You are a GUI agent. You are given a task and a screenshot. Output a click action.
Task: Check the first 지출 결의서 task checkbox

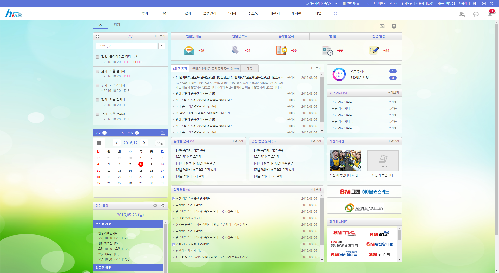(97, 71)
